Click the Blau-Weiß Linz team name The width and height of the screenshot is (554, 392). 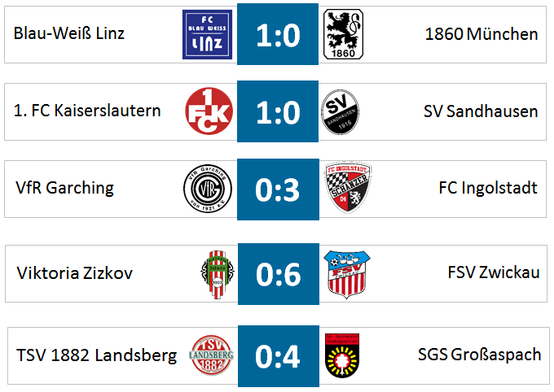pyautogui.click(x=69, y=33)
